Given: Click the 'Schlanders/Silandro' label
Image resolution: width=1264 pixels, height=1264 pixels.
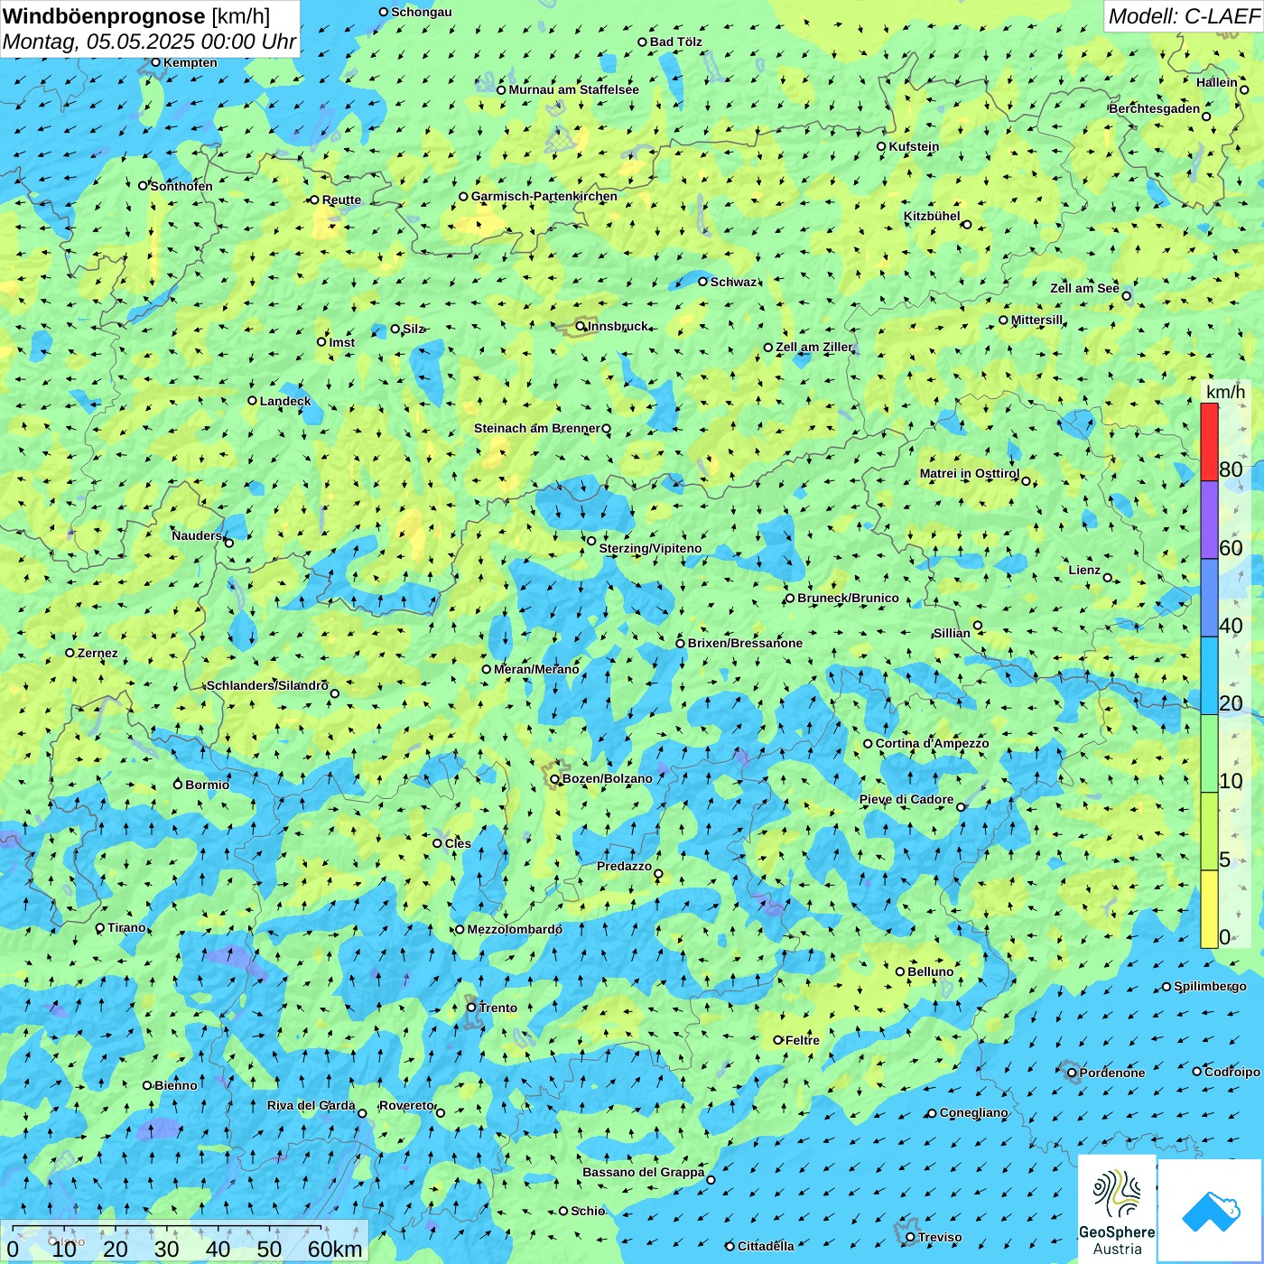Looking at the screenshot, I should point(267,685).
